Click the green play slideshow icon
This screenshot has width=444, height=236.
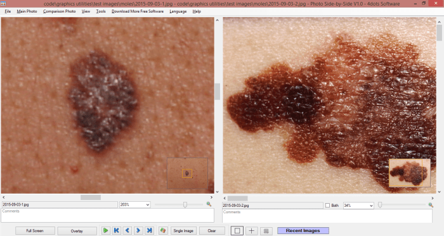point(105,231)
